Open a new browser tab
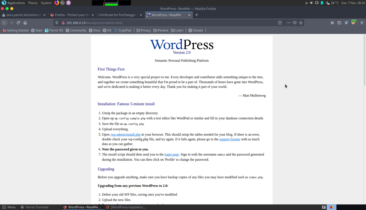Image resolution: width=366 pixels, height=210 pixels. (x=197, y=15)
